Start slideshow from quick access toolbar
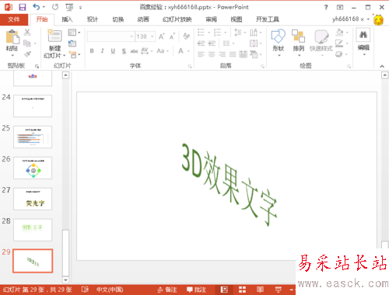This screenshot has height=295, width=389. point(69,7)
